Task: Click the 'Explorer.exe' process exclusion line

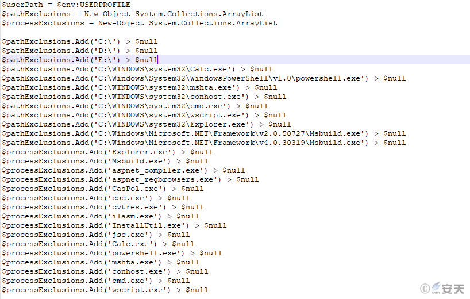Action: 107,152
